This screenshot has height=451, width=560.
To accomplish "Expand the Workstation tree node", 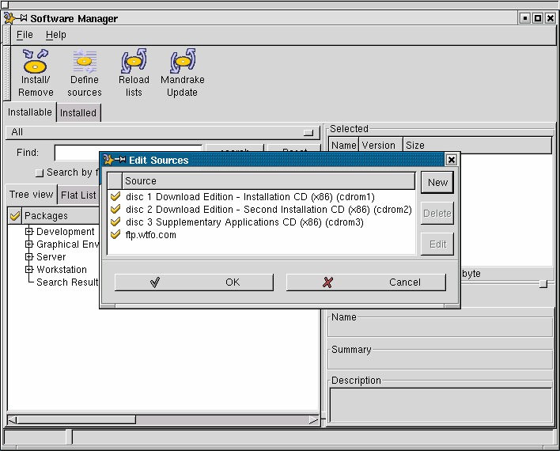I will 29,269.
